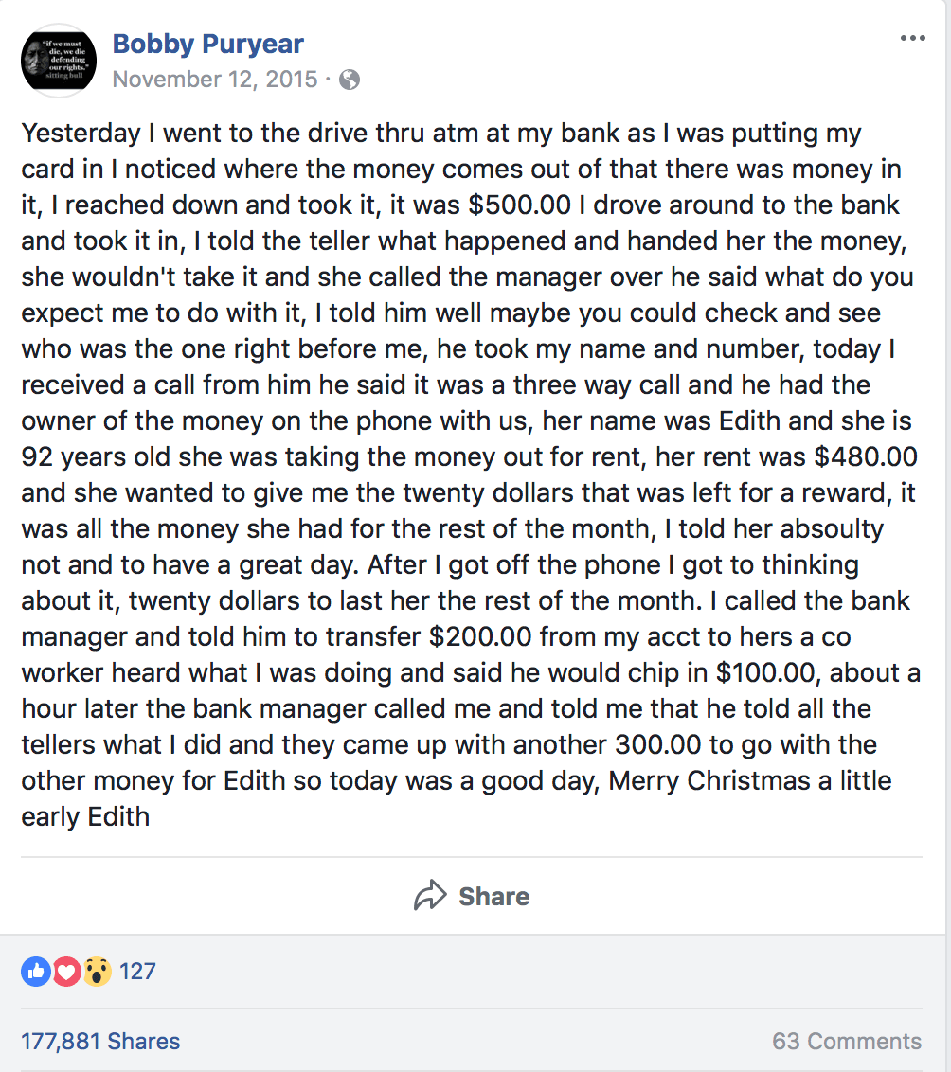Click the $100.00 chip-in amount in the post

[x=767, y=672]
